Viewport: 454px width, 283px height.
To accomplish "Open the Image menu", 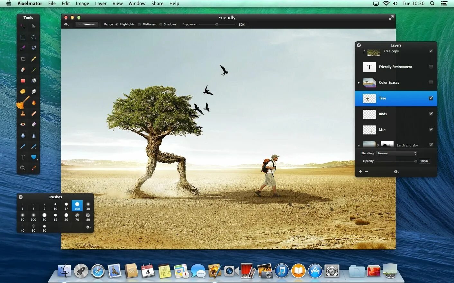I will point(82,4).
